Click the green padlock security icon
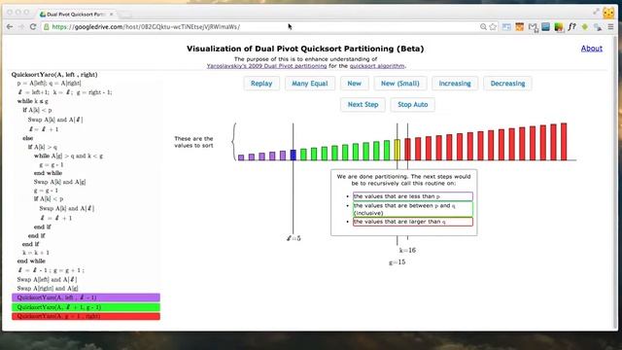 point(47,27)
